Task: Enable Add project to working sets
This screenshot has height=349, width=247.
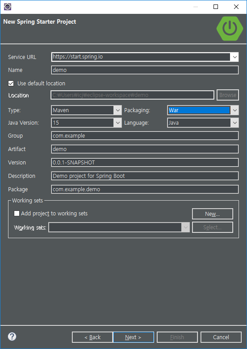Action: 17,214
